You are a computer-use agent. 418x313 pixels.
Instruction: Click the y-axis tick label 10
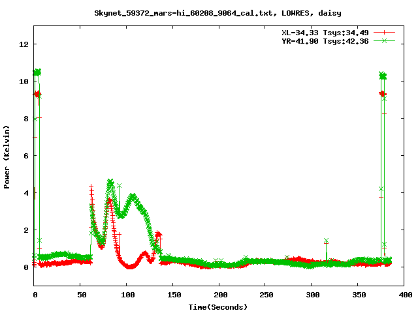click(24, 81)
